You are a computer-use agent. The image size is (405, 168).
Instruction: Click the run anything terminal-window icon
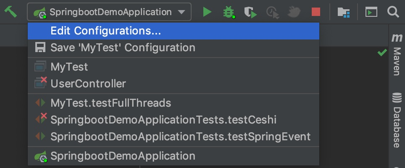click(371, 12)
